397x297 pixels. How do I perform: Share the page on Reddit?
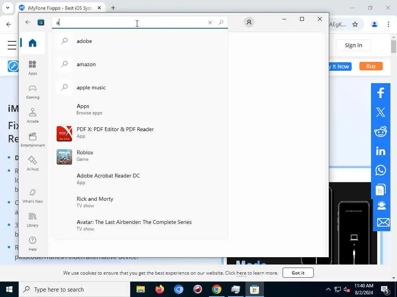(381, 131)
